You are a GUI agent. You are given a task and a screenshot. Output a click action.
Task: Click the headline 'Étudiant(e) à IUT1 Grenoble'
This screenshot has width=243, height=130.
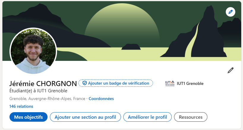pyautogui.click(x=38, y=91)
